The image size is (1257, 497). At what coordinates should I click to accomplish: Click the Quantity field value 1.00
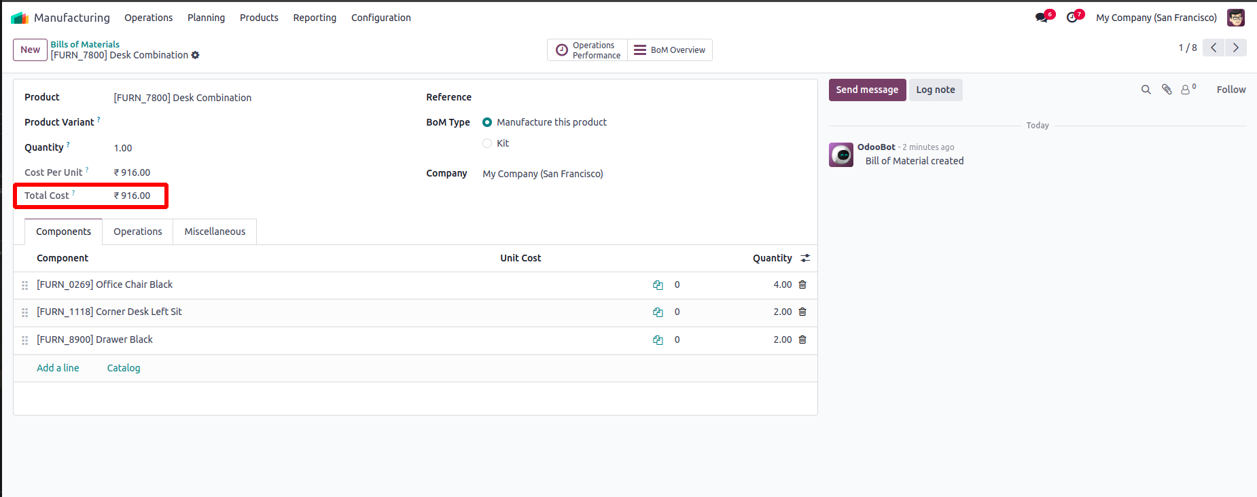(x=123, y=148)
